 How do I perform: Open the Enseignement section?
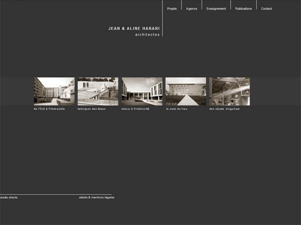(x=216, y=9)
